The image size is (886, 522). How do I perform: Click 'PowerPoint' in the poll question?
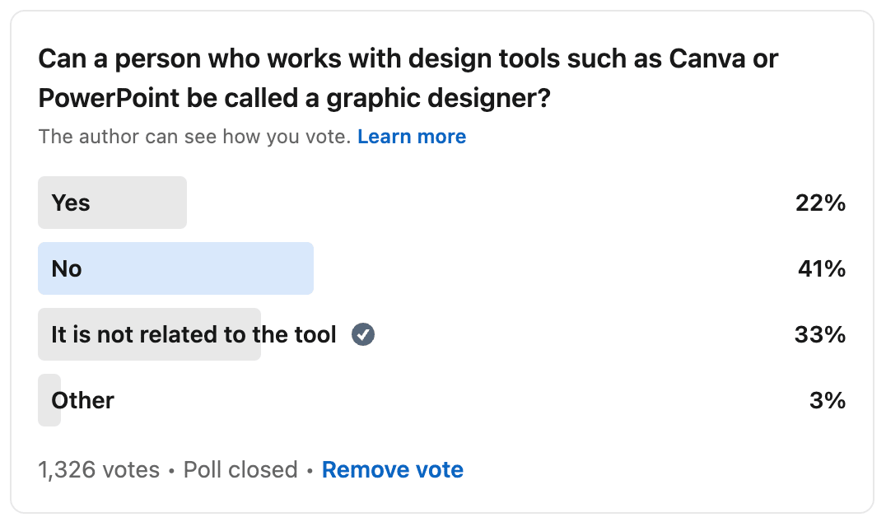[x=109, y=98]
